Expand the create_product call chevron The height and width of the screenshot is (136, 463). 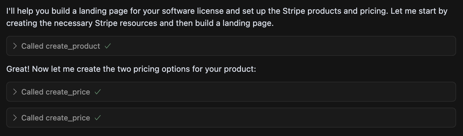(x=15, y=46)
